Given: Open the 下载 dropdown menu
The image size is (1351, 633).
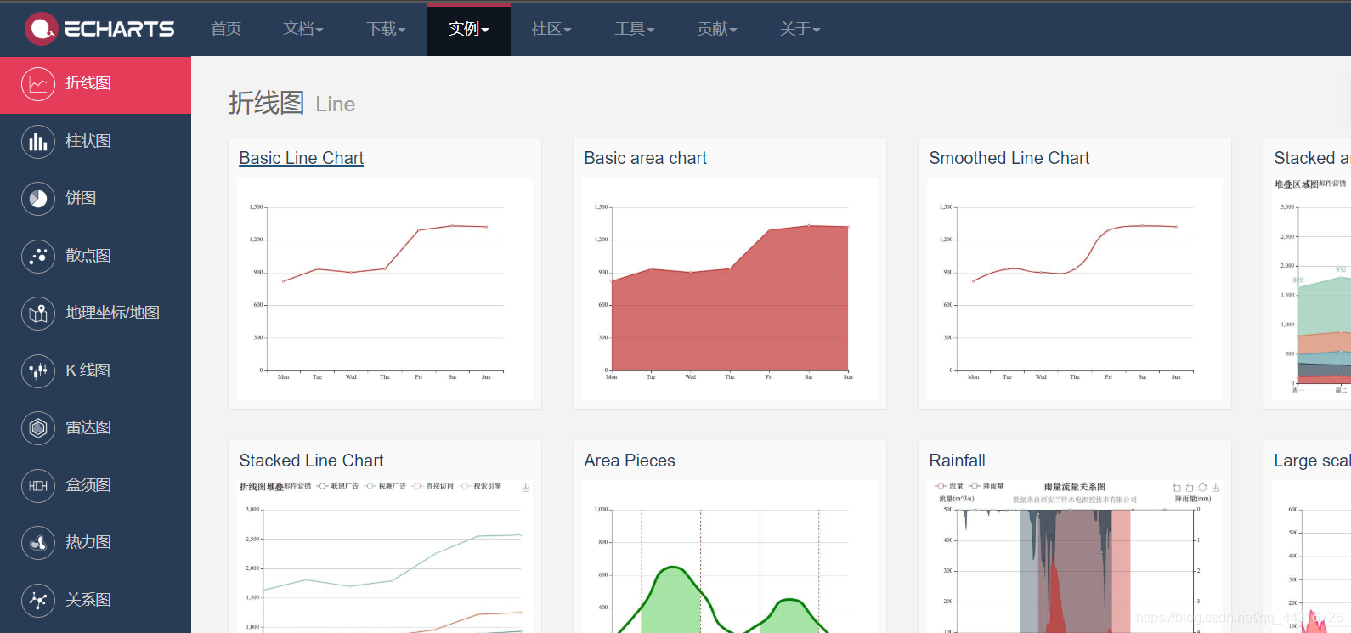Looking at the screenshot, I should [386, 29].
